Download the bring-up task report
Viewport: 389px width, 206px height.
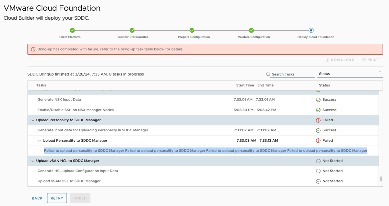coord(340,60)
